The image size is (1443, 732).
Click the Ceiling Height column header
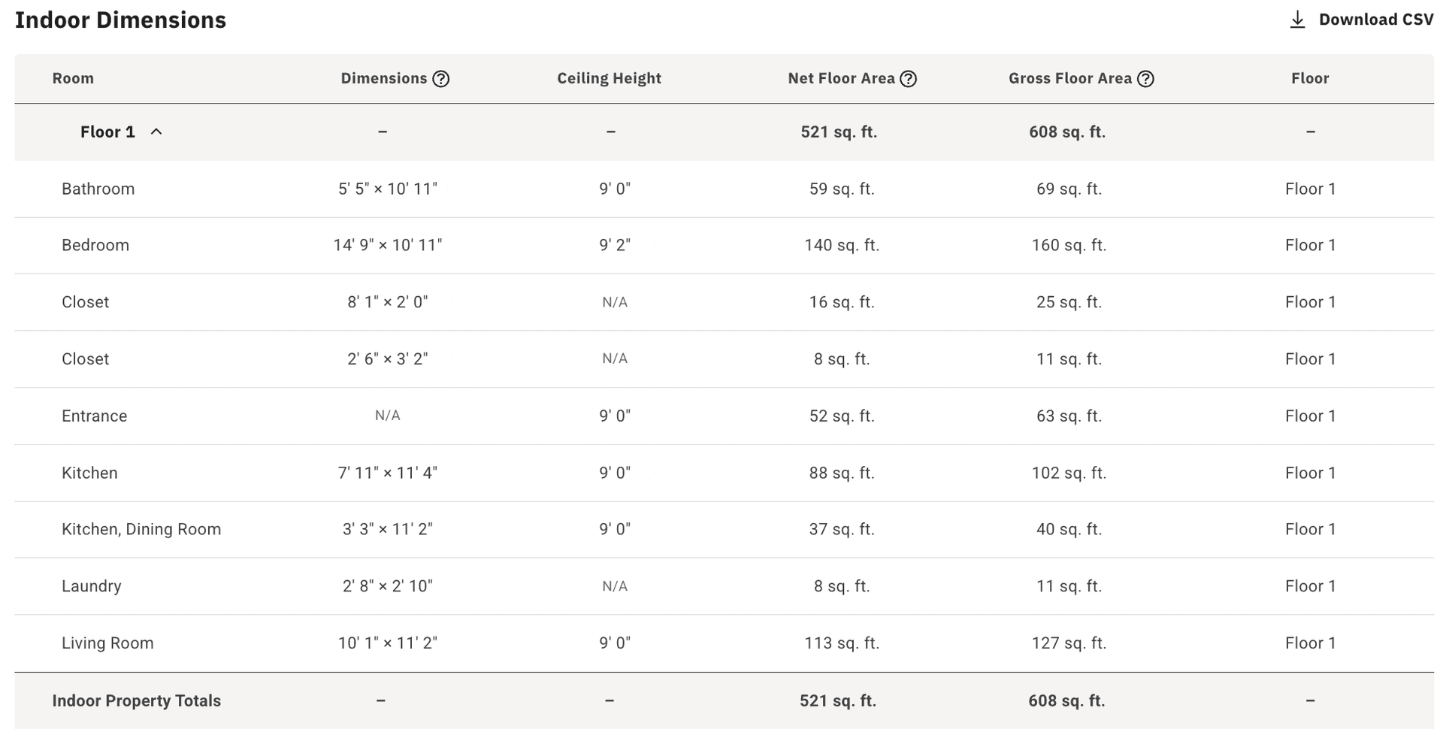coord(609,78)
